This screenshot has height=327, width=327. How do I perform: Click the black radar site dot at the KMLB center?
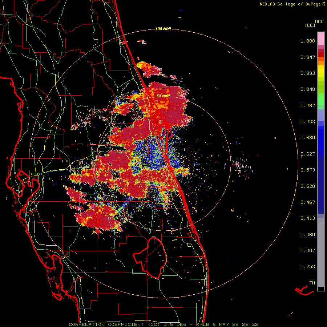(163, 164)
